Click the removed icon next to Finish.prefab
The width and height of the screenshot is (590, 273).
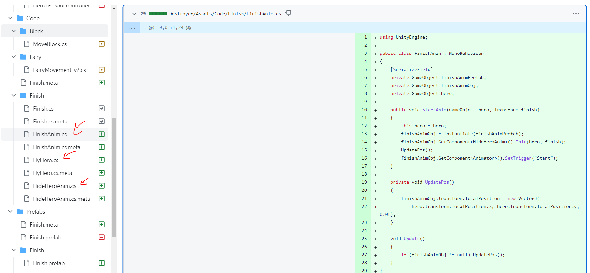(102, 237)
